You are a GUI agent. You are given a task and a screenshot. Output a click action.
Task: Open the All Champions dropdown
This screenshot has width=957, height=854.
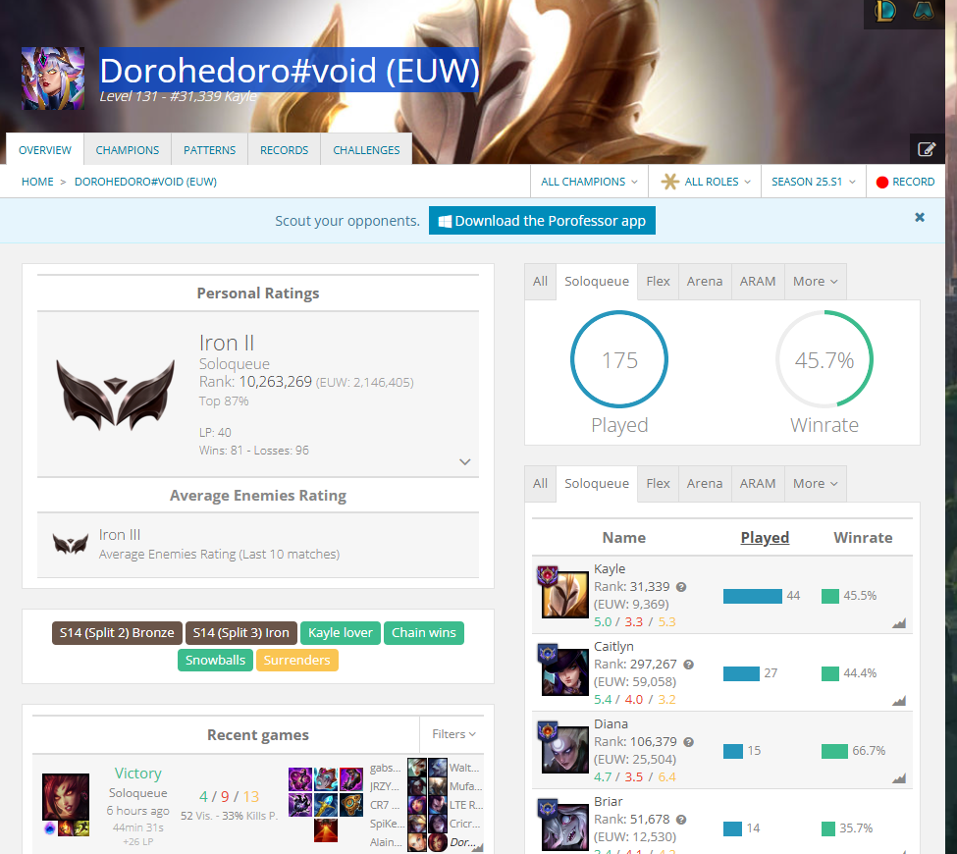tap(589, 182)
